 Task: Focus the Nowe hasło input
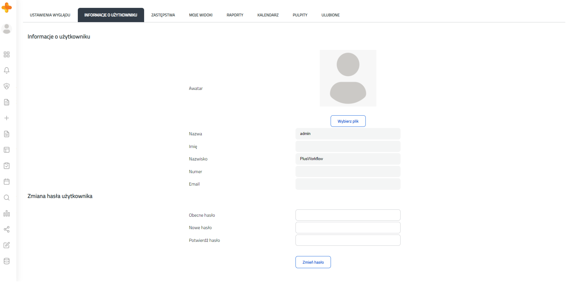(348, 228)
